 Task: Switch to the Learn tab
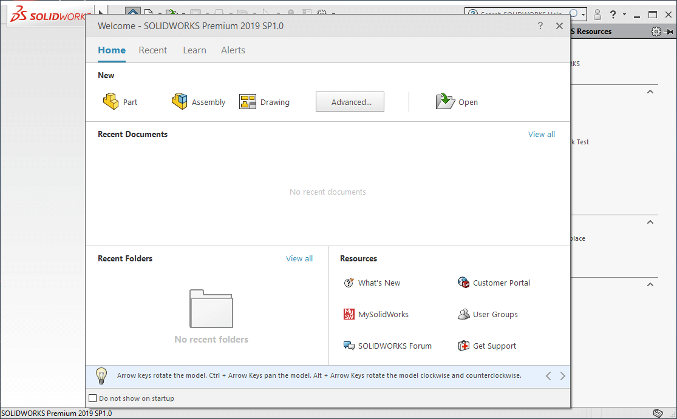tap(195, 50)
